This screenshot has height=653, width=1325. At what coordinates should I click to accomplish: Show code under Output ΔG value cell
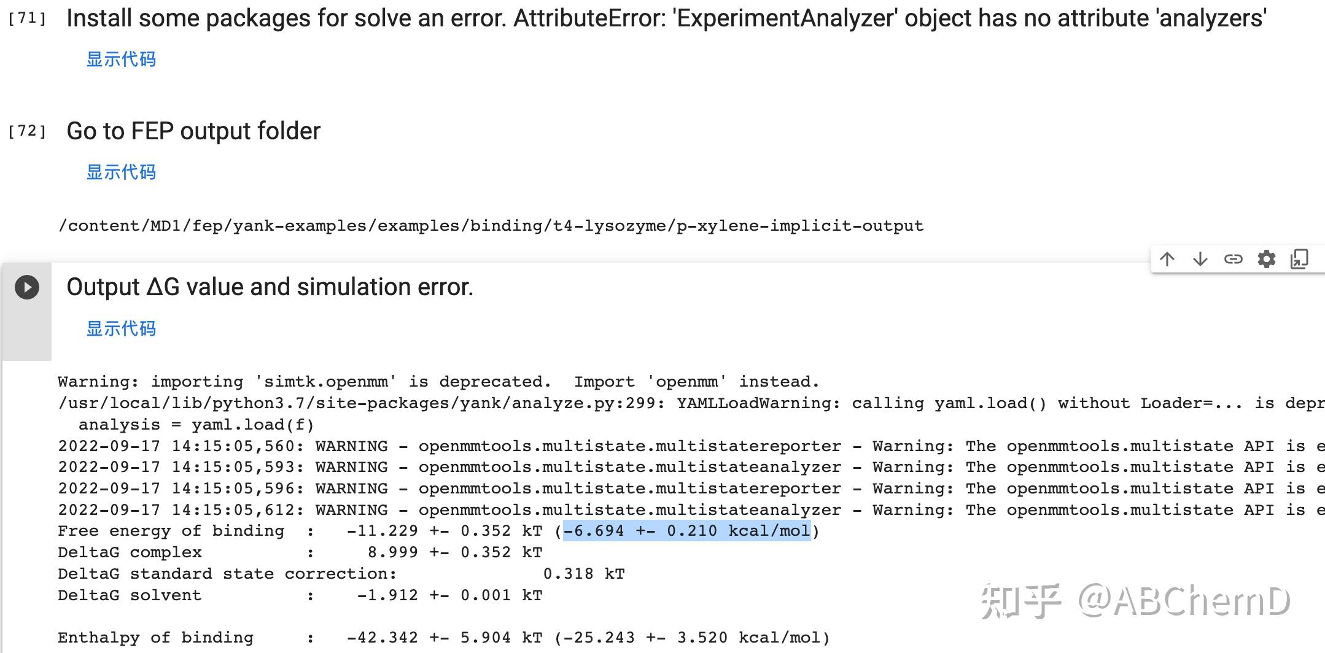(121, 329)
